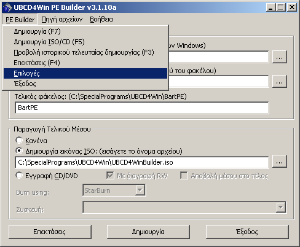Open the PE Builder menu
This screenshot has width=300, height=247.
point(20,20)
